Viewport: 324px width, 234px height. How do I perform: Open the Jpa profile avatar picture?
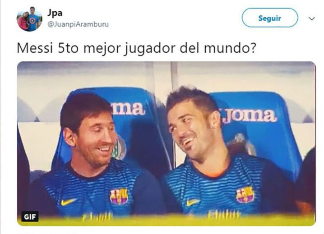click(x=29, y=19)
